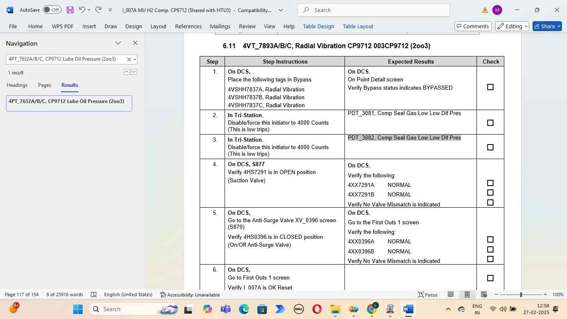Open the navigation search options dropdown
Image resolution: width=567 pixels, height=319 pixels.
click(x=134, y=59)
